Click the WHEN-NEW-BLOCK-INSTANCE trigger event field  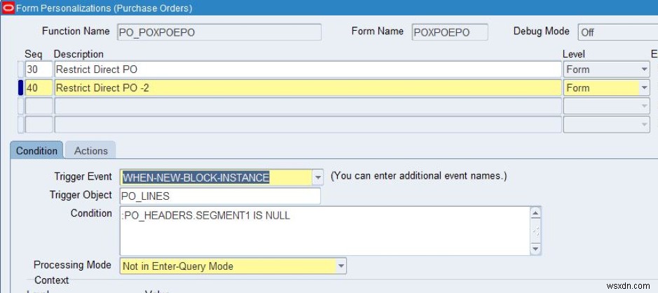216,177
